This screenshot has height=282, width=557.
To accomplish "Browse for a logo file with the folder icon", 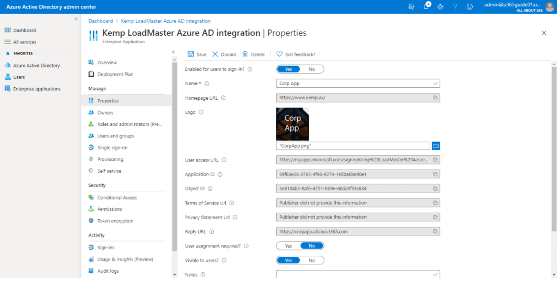I will click(436, 146).
